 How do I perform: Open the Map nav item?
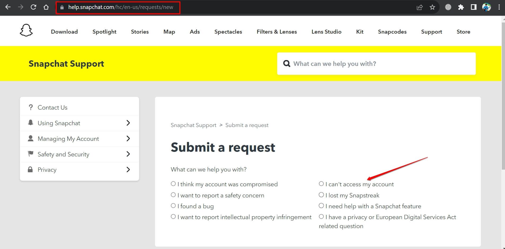(169, 32)
